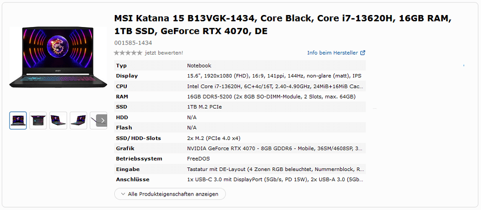Select the partially hidden fifth thumbnail
Viewport: 481px width, 210px height.
click(x=93, y=120)
